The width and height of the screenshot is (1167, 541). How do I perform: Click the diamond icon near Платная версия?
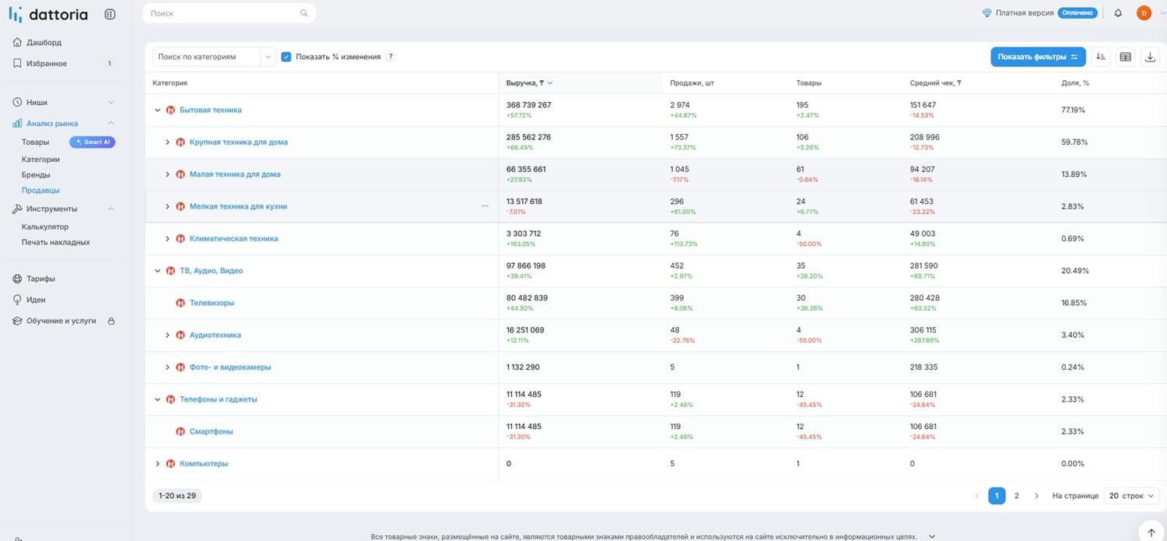point(987,13)
